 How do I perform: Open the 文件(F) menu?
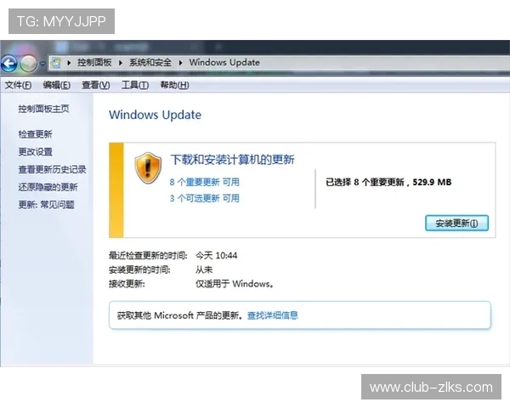click(x=18, y=85)
